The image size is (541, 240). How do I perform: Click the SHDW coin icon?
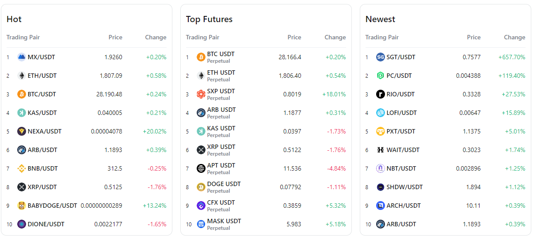(381, 187)
